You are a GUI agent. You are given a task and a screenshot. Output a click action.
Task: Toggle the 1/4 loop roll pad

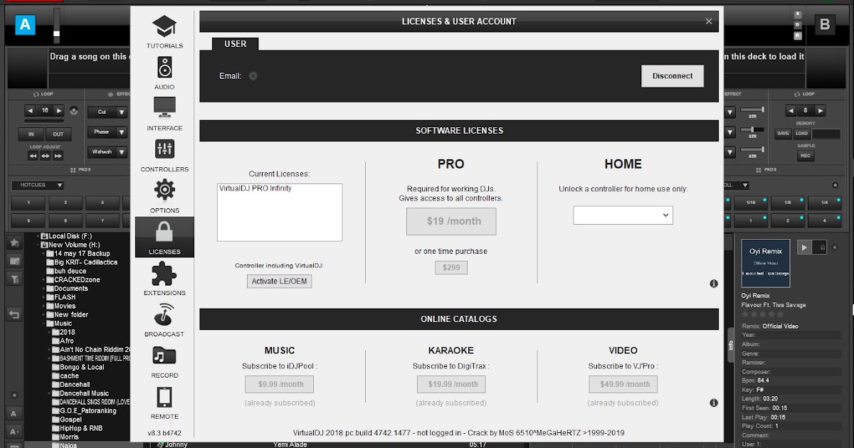[x=823, y=203]
